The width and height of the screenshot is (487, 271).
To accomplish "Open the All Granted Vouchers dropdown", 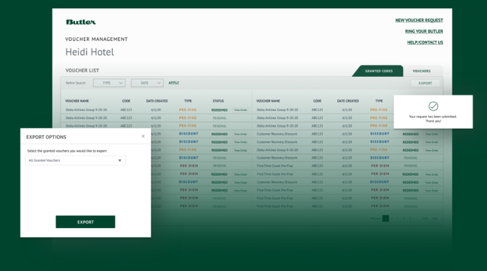I will [x=75, y=160].
